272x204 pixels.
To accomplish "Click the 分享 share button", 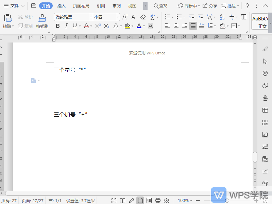I will click(x=210, y=6).
